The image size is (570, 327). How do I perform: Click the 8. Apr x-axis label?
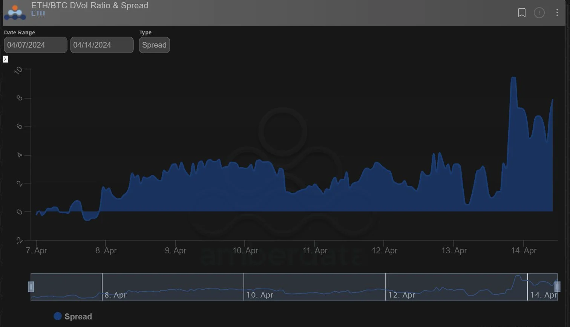click(x=106, y=250)
